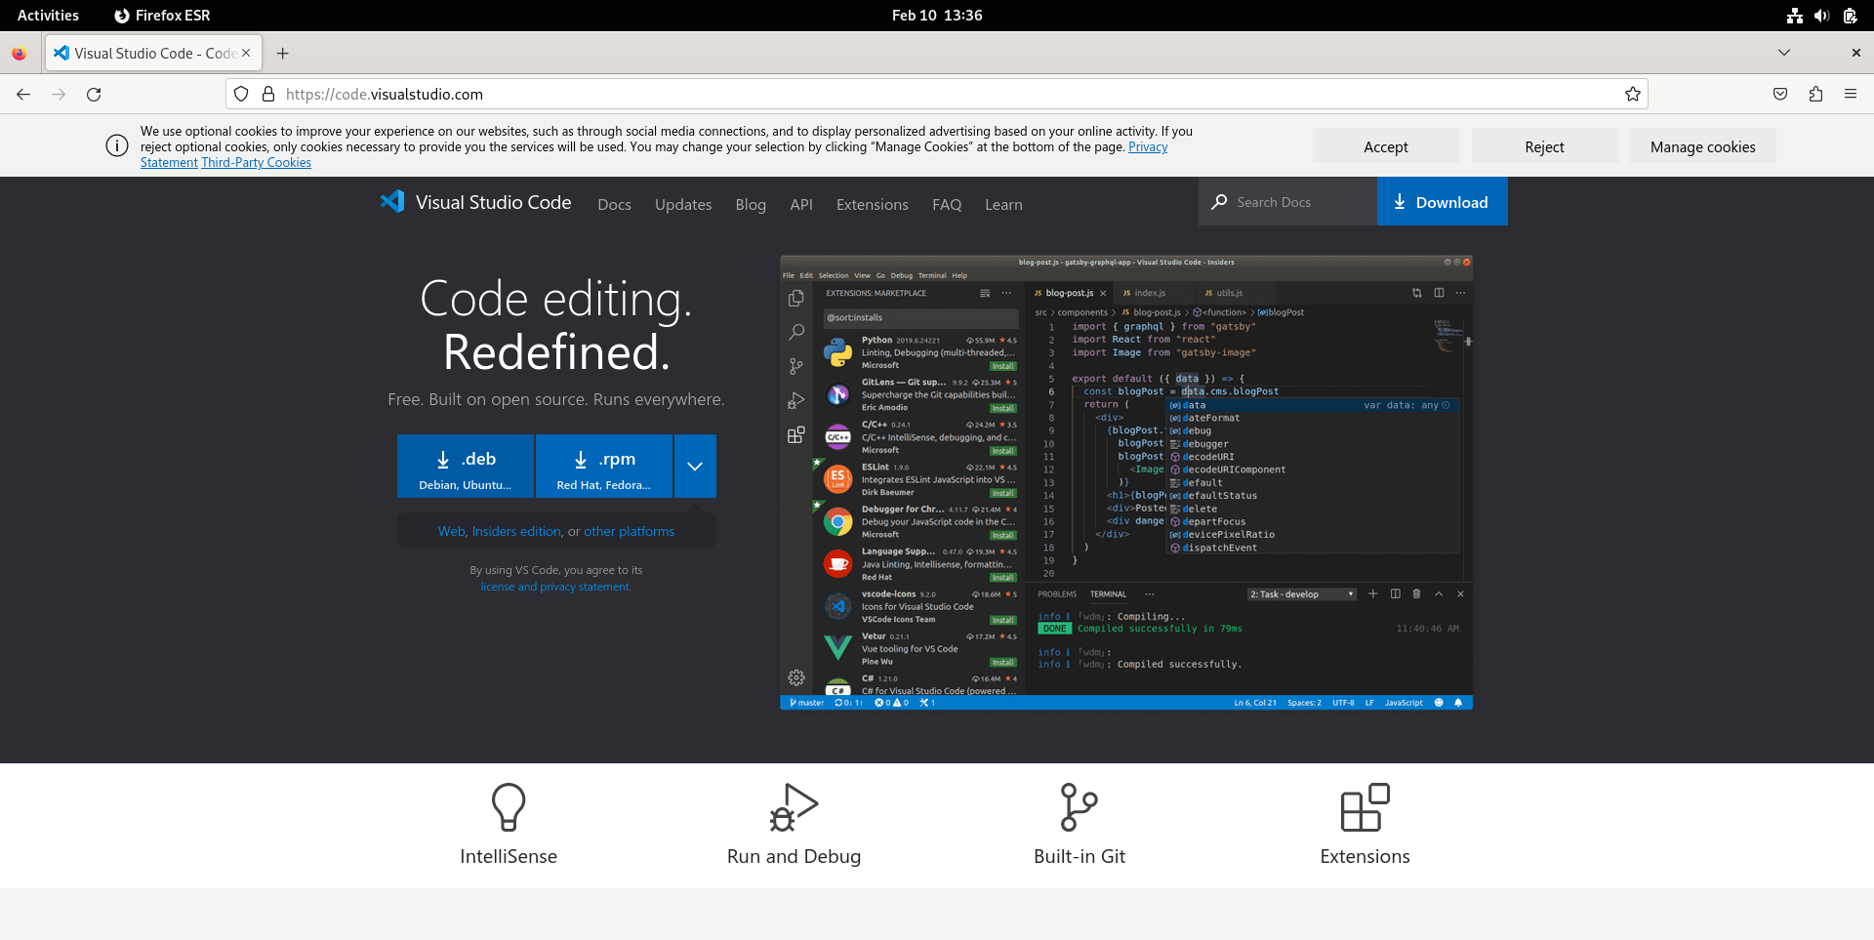Open the Firefox application menu
The image size is (1874, 940).
tap(1850, 95)
